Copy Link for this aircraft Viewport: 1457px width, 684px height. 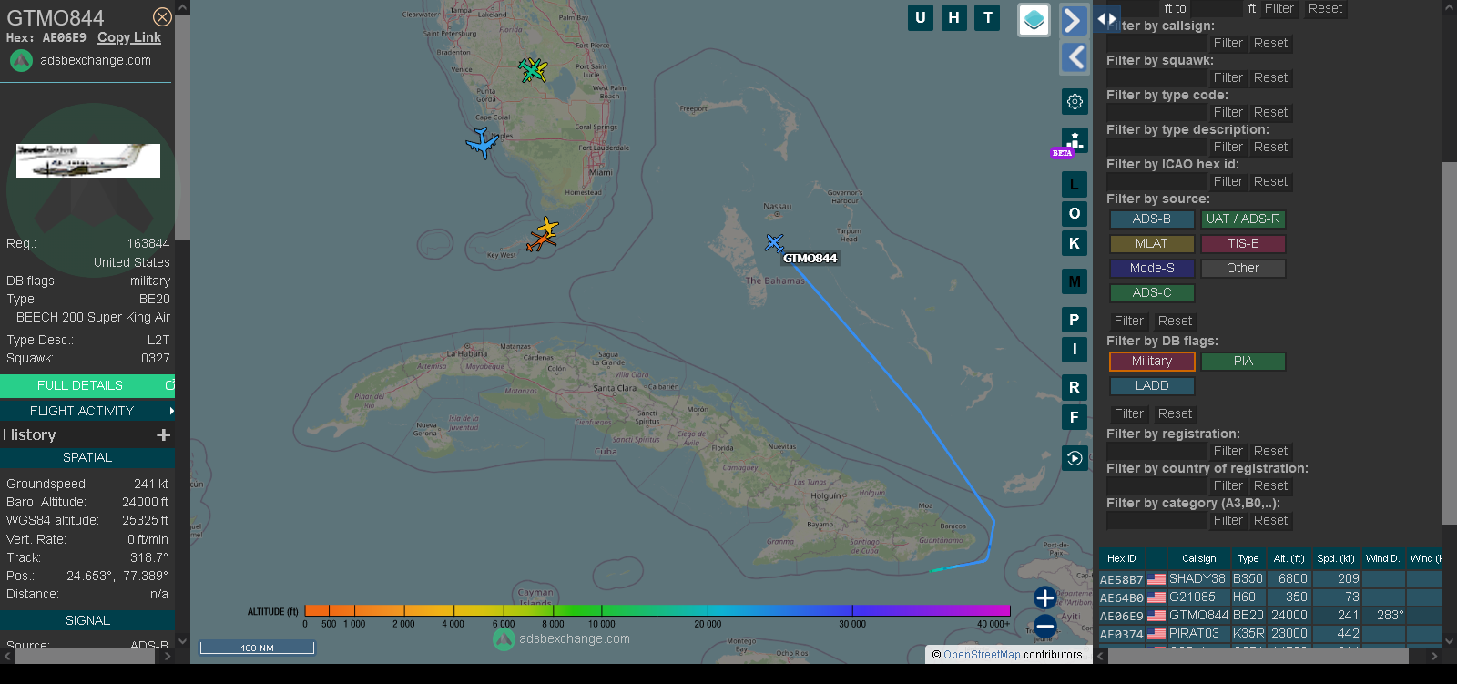pos(129,37)
